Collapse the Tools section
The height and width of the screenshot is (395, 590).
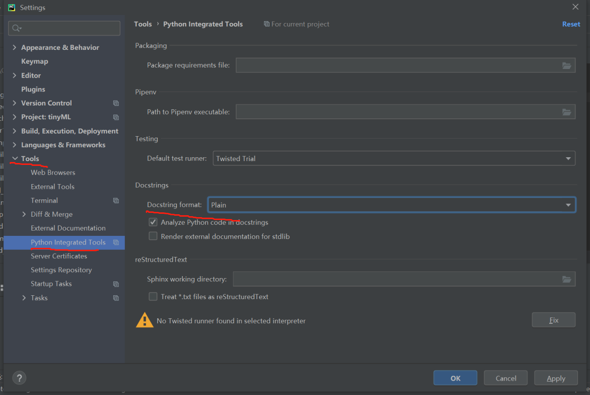(x=14, y=159)
